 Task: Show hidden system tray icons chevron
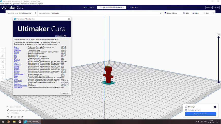pos(196,122)
